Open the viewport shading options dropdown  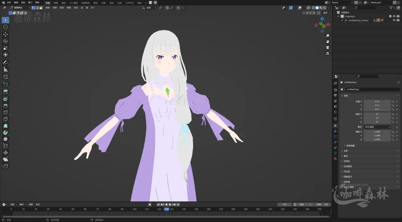pos(329,8)
